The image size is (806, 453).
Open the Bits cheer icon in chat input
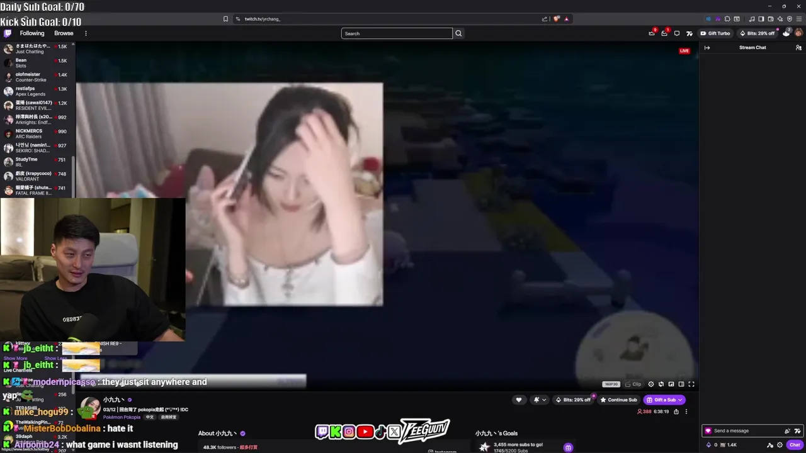point(787,431)
